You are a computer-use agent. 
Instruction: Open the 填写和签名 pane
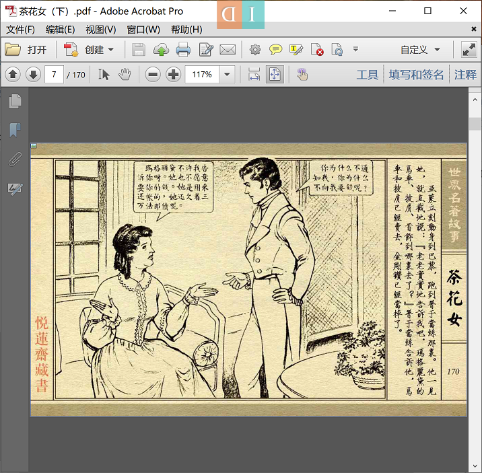pos(416,75)
